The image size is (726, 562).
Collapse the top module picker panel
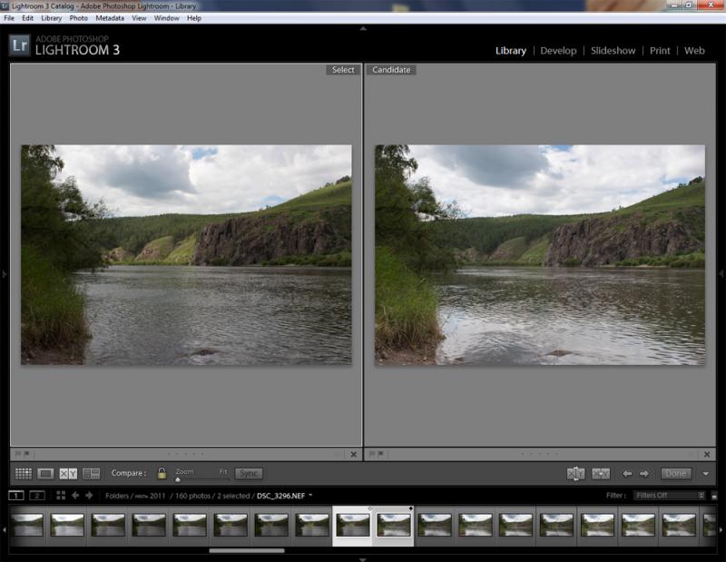(x=363, y=28)
